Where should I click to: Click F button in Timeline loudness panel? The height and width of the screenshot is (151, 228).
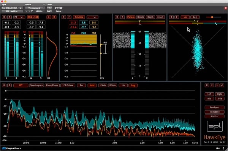69,17
